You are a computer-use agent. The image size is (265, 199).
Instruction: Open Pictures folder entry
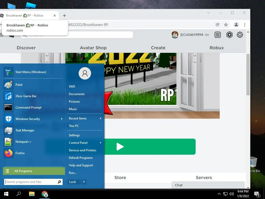pos(74,102)
